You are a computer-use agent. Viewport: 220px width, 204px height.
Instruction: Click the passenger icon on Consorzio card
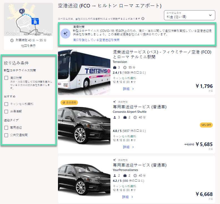point(115,117)
